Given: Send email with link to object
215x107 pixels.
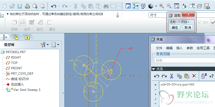Looking at the screenshot, I should pos(42,6).
